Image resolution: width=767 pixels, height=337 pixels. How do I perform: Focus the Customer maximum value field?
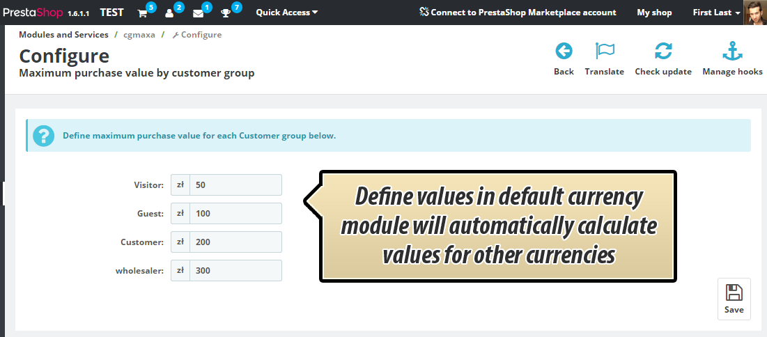(x=235, y=242)
